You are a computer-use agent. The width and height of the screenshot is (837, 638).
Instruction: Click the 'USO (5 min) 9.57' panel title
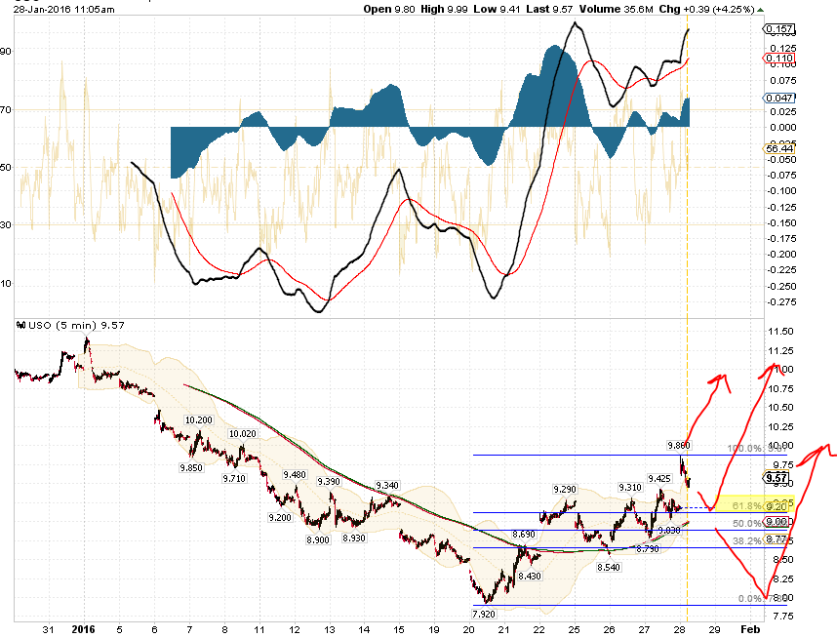[x=76, y=325]
